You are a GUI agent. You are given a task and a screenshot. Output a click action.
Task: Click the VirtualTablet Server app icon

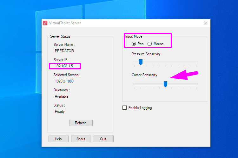click(x=45, y=23)
